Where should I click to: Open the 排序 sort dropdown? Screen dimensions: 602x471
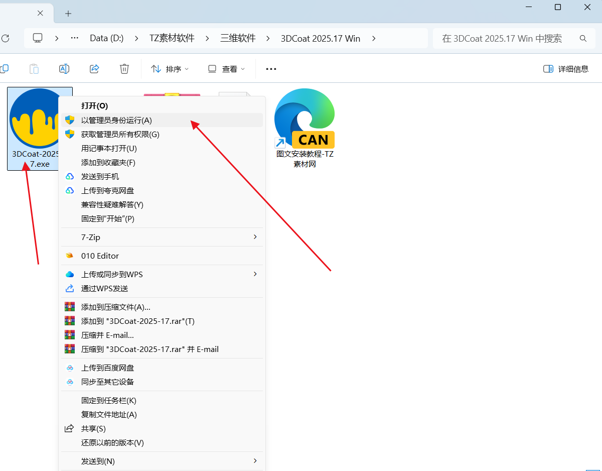pos(170,69)
